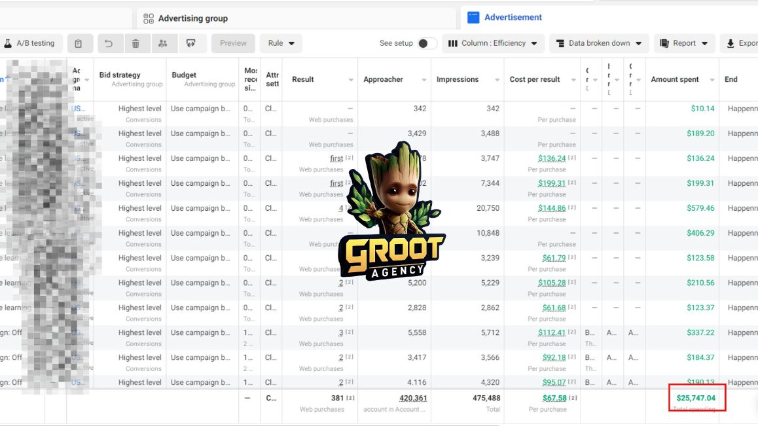Open Cost per result column arrow
758x426 pixels.
(573, 80)
